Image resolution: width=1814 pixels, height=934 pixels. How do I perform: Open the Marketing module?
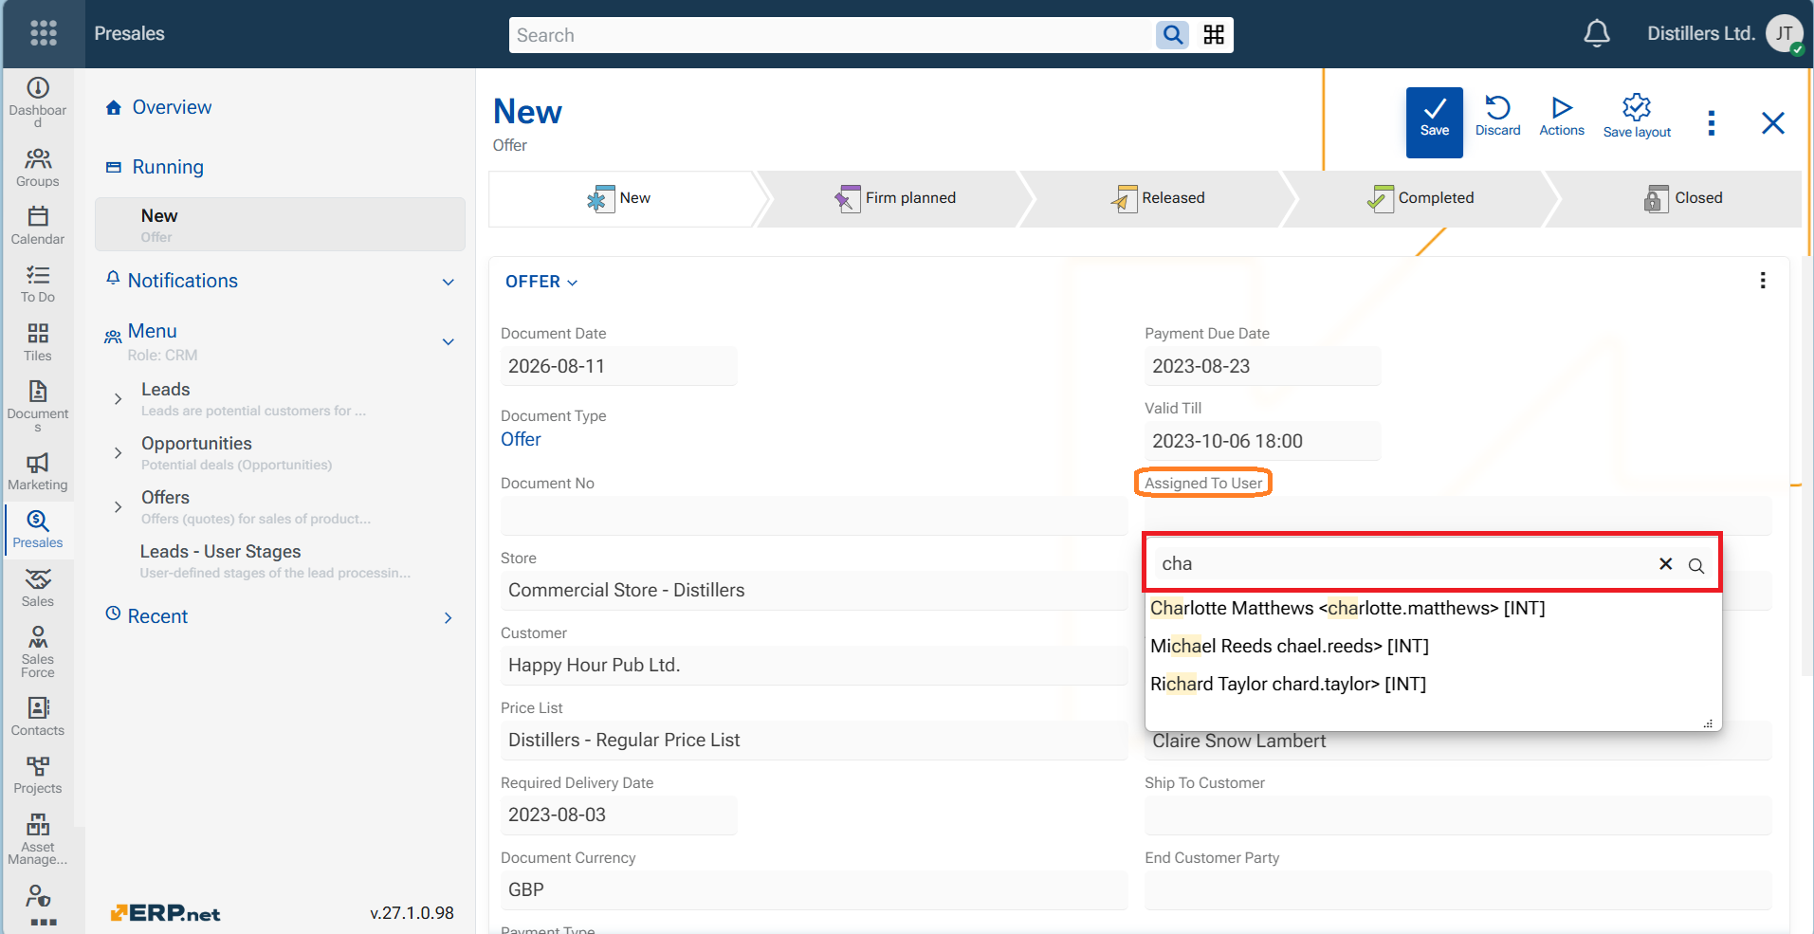[38, 471]
